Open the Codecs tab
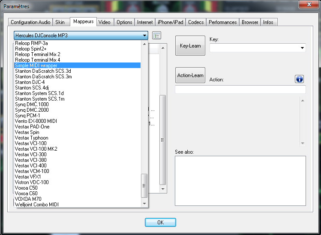321x235 pixels. tap(196, 22)
